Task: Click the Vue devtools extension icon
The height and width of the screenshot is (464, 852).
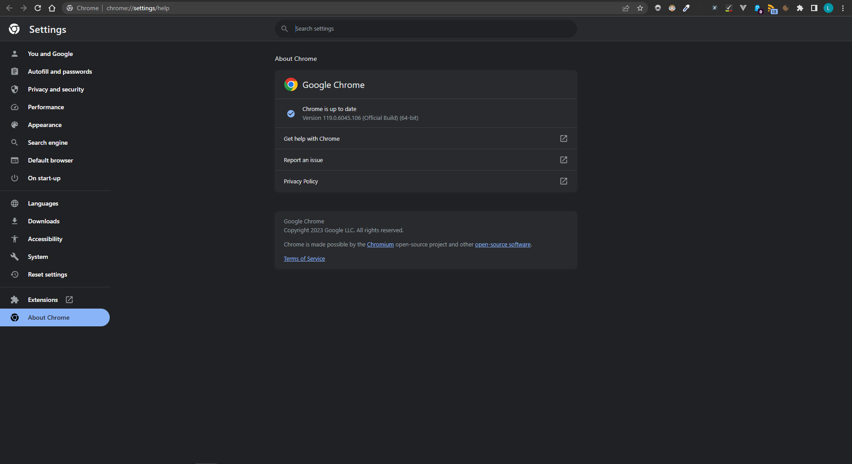Action: click(x=743, y=8)
